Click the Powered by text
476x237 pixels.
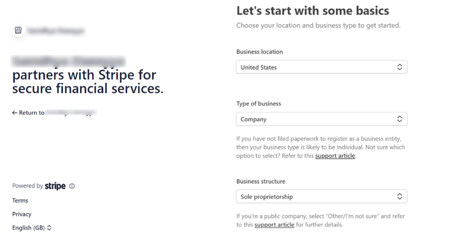(27, 186)
